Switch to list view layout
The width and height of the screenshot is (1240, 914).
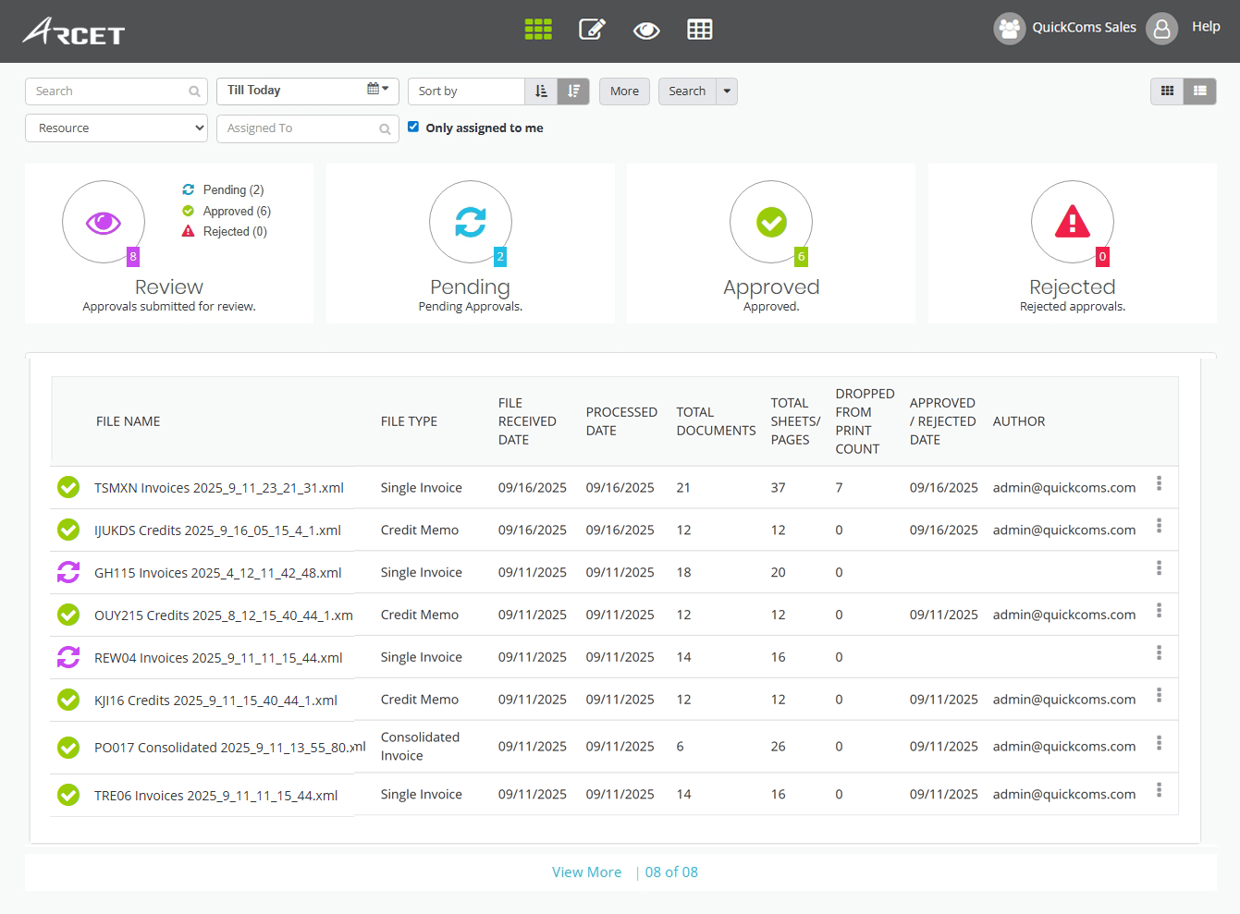tap(1200, 91)
